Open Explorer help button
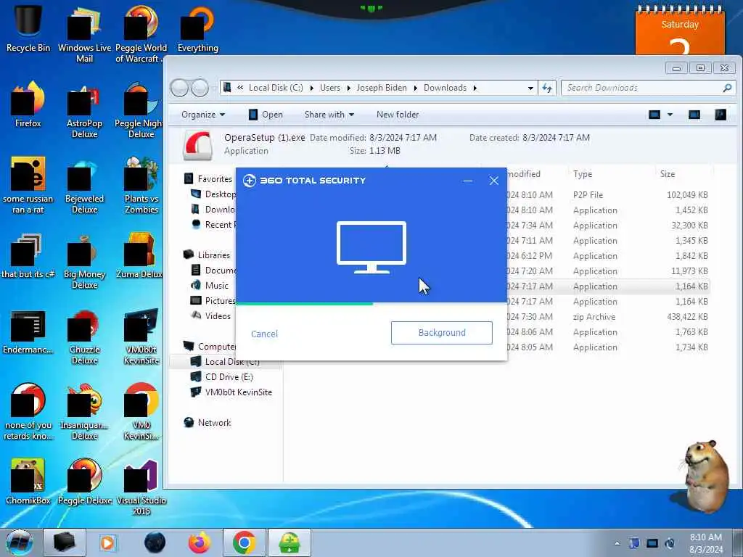Screen dimensions: 743x557 721,115
